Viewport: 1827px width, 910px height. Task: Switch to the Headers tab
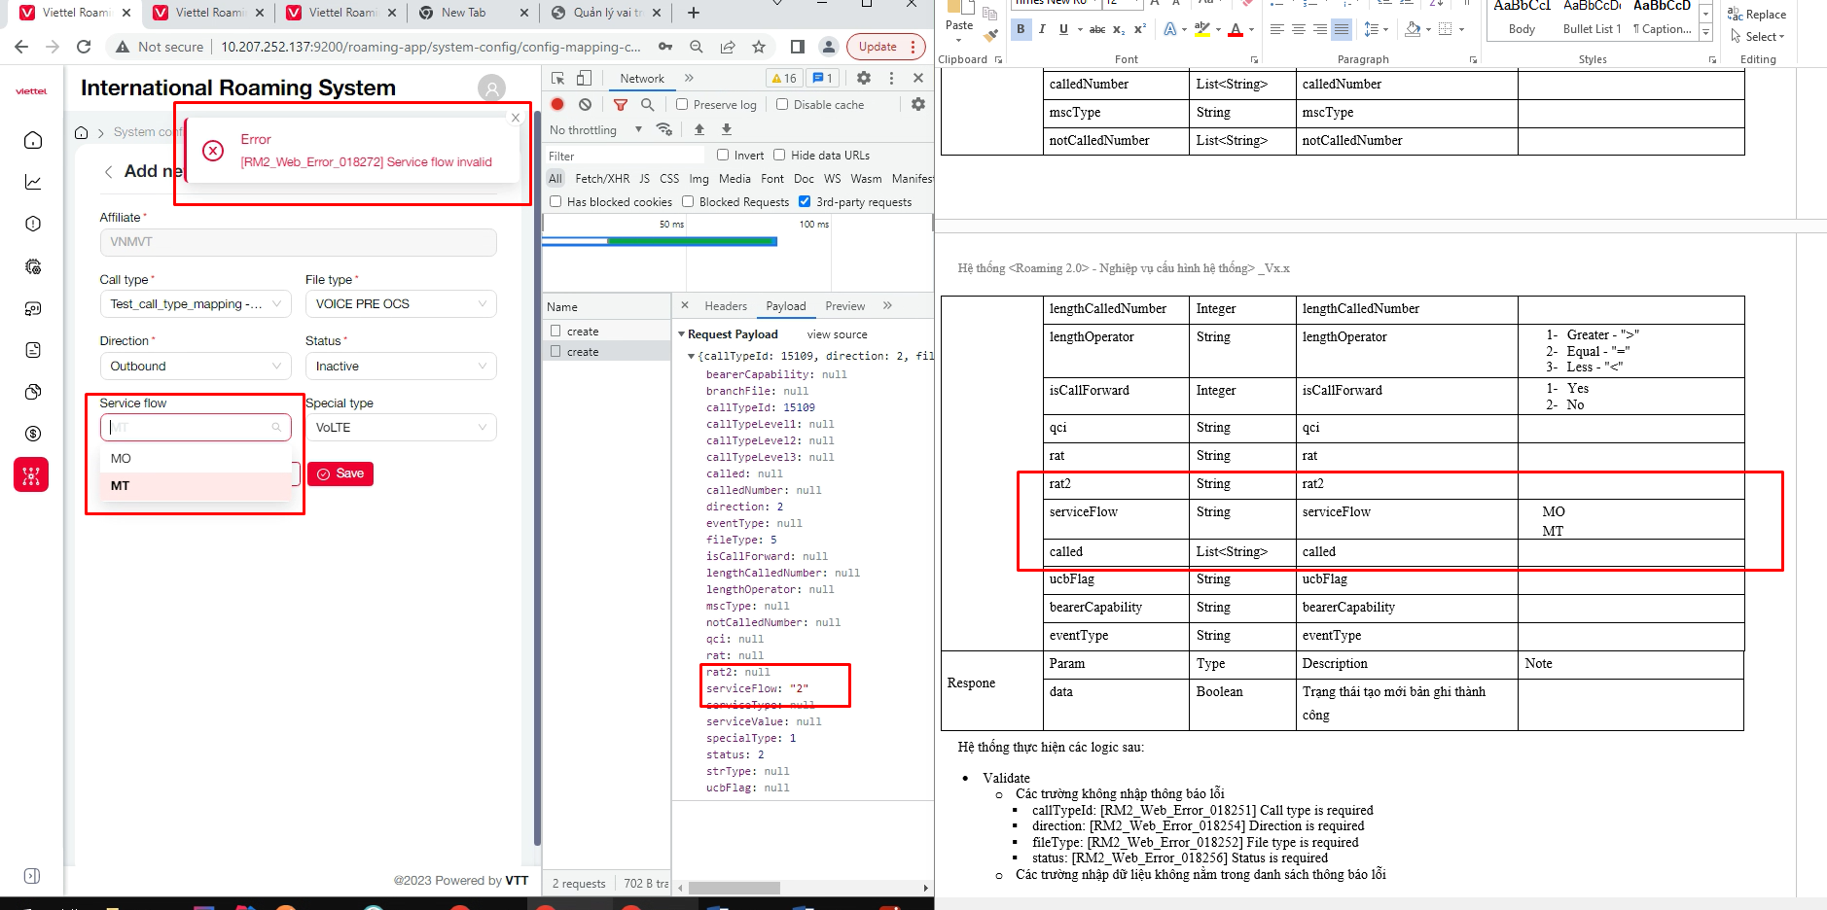(x=725, y=306)
